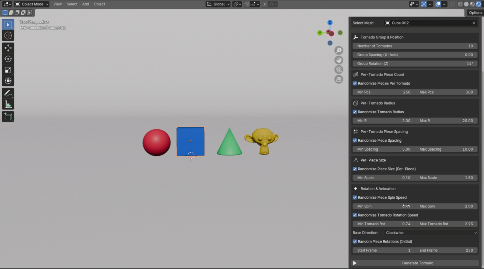Set selection mode to Invert
Image resolution: width=484 pixels, height=269 pixels.
23,13
